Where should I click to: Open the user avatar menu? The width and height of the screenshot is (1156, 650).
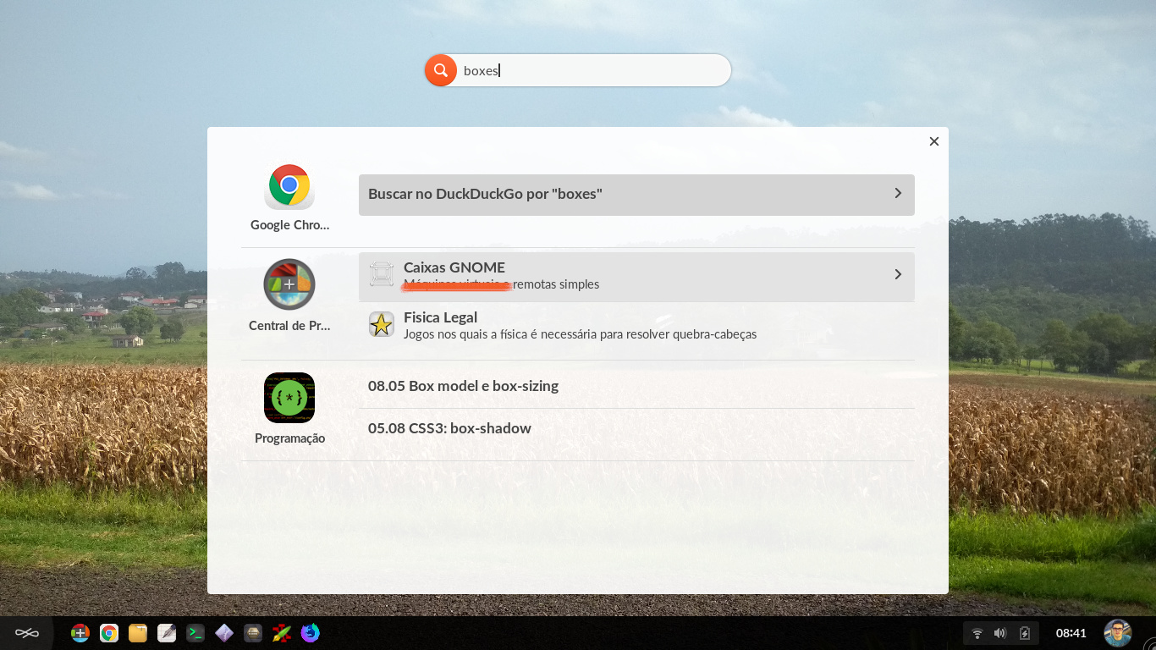coord(1118,633)
